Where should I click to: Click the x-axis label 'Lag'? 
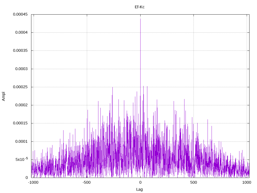(140, 189)
